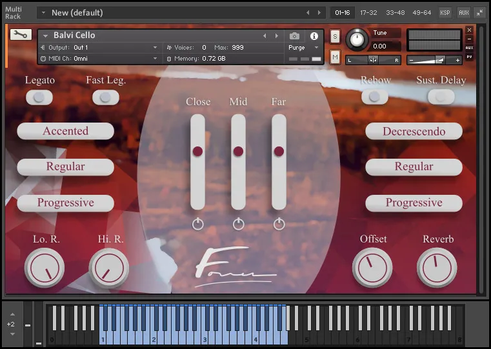Switch to the 01-16 rack page
The width and height of the screenshot is (491, 349).
342,13
